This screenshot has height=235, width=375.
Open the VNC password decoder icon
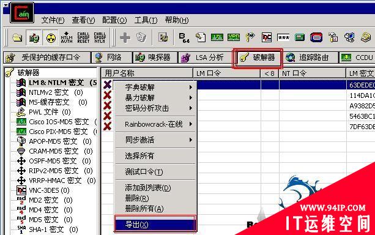coord(267,37)
